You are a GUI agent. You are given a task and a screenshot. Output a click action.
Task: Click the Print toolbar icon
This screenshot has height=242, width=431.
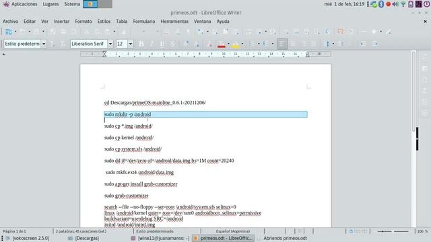pyautogui.click(x=63, y=32)
